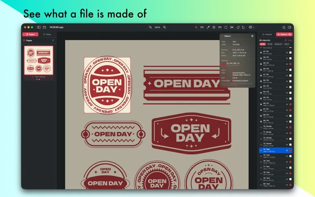Toggle the right inspector panel icon
Screen dimensions: 315x197
(289, 27)
